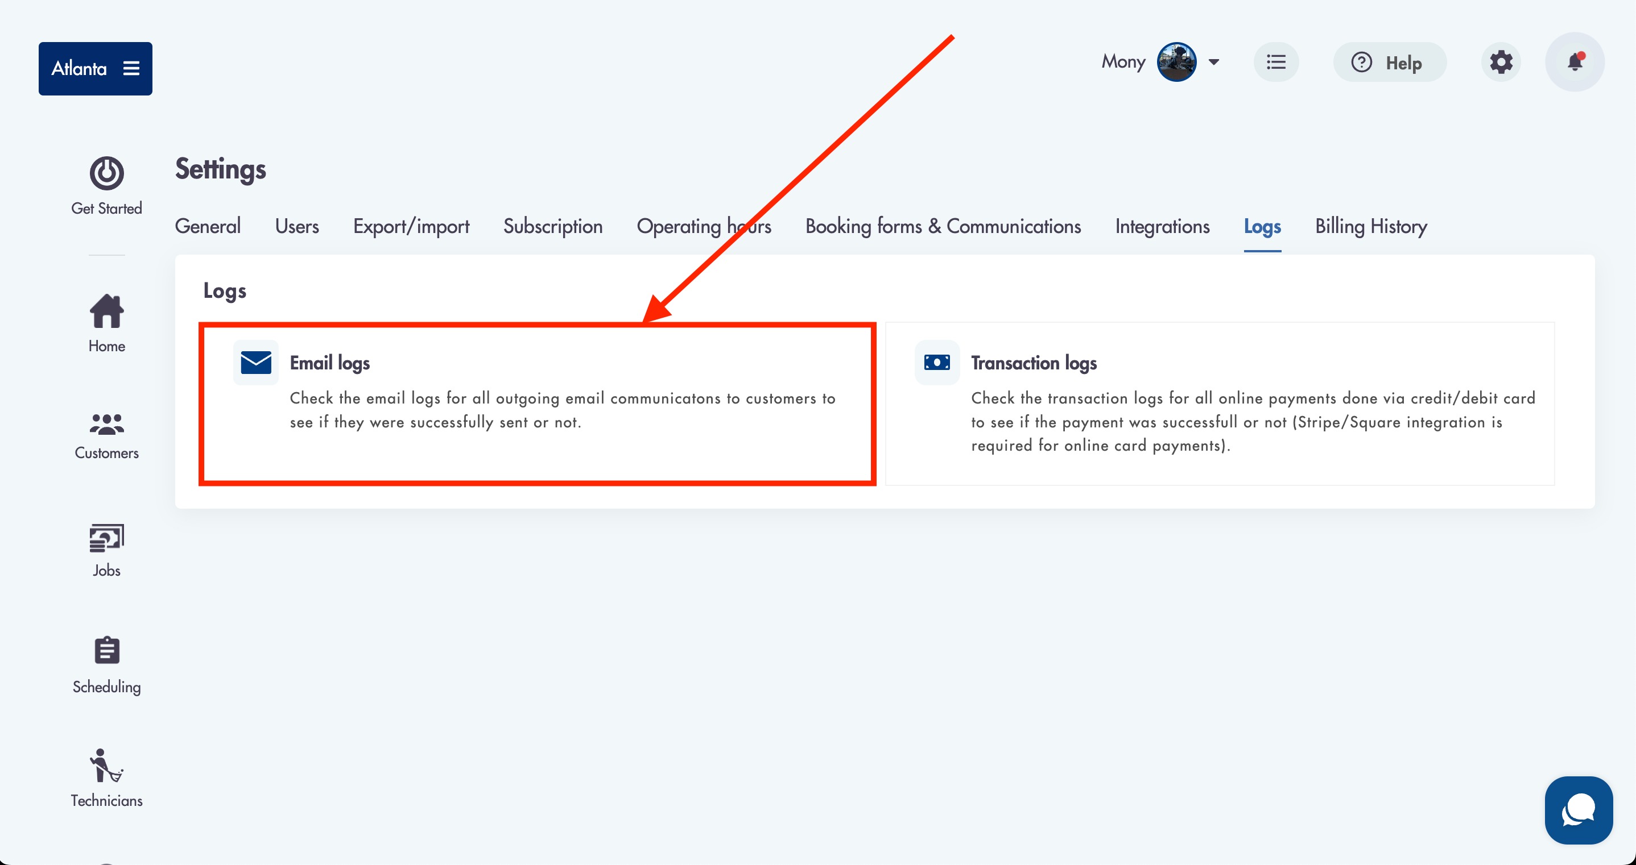Open the Integrations tab

[1162, 227]
